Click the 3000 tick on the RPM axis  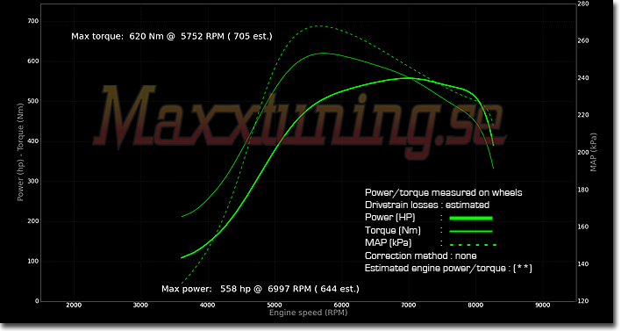click(x=140, y=306)
